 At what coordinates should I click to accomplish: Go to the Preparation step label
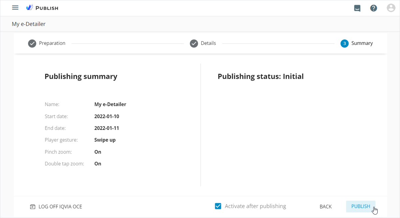click(x=52, y=43)
